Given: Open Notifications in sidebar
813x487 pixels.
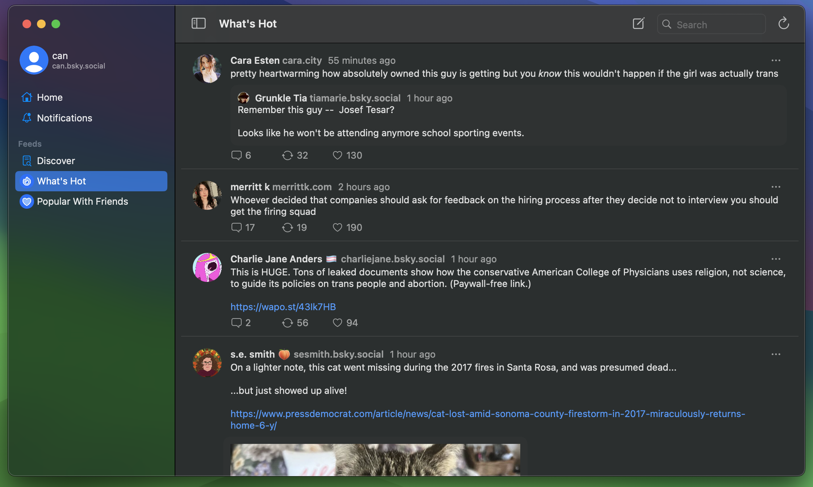Looking at the screenshot, I should click(x=64, y=118).
